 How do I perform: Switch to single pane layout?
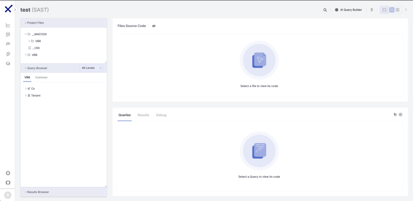click(x=384, y=10)
